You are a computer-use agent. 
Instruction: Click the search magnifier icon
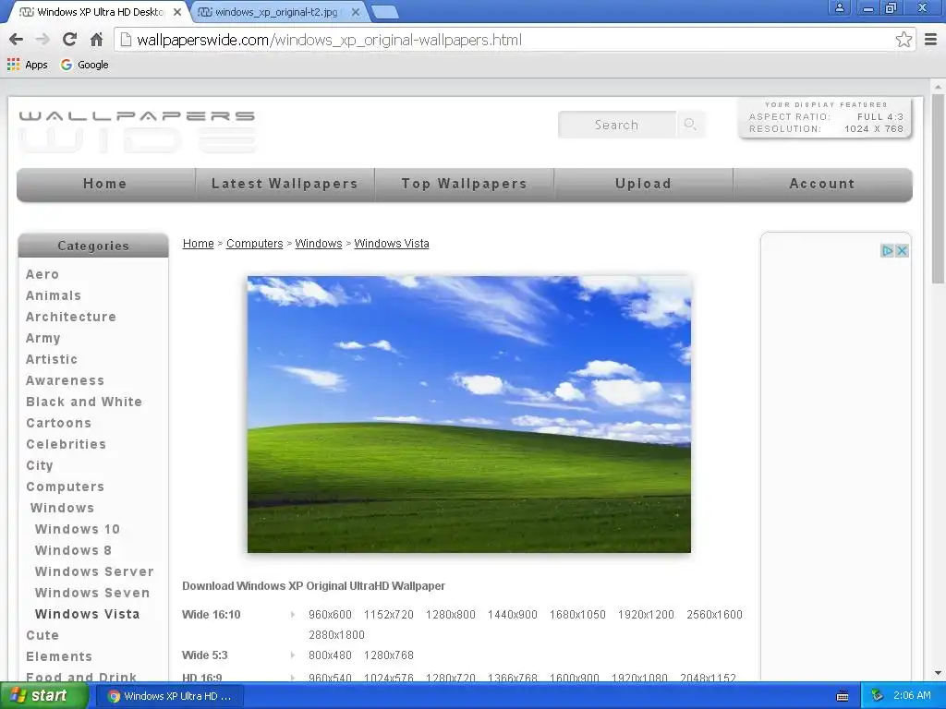pos(690,125)
